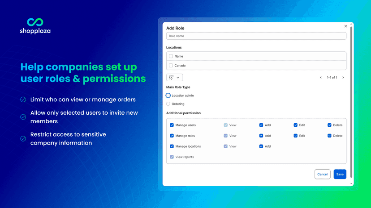Screen dimensions: 371x208
Task: Click the Cancel button
Action: [x=322, y=174]
